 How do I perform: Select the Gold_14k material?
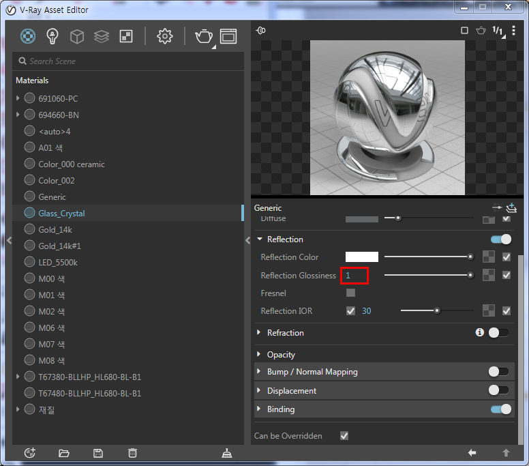128,230
